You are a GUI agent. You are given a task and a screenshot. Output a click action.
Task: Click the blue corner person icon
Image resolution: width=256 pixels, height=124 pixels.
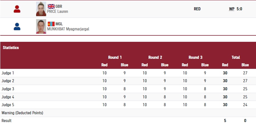pyautogui.click(x=17, y=26)
